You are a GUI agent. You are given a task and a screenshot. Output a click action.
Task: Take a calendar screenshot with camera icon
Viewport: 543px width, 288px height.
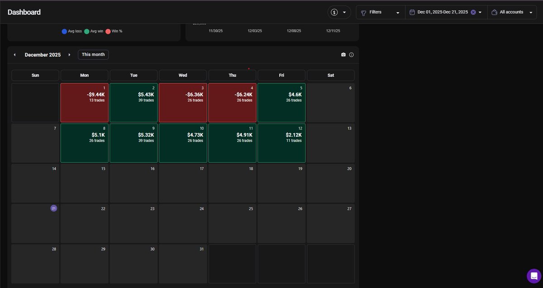[x=343, y=55]
